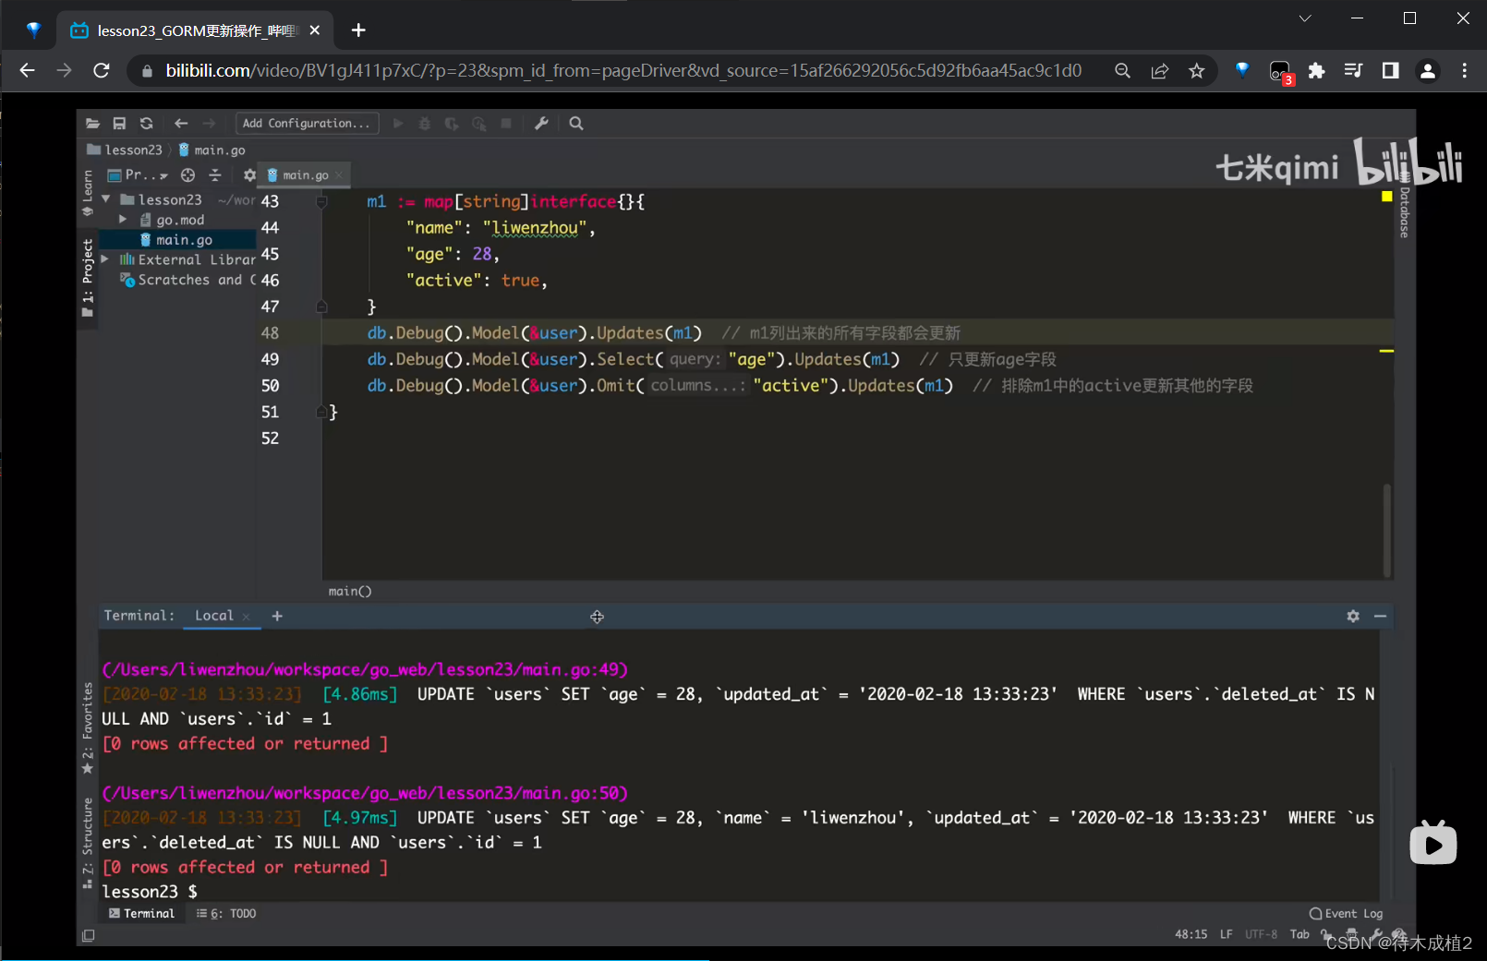Share this page from the address bar
The image size is (1487, 961).
[1160, 71]
